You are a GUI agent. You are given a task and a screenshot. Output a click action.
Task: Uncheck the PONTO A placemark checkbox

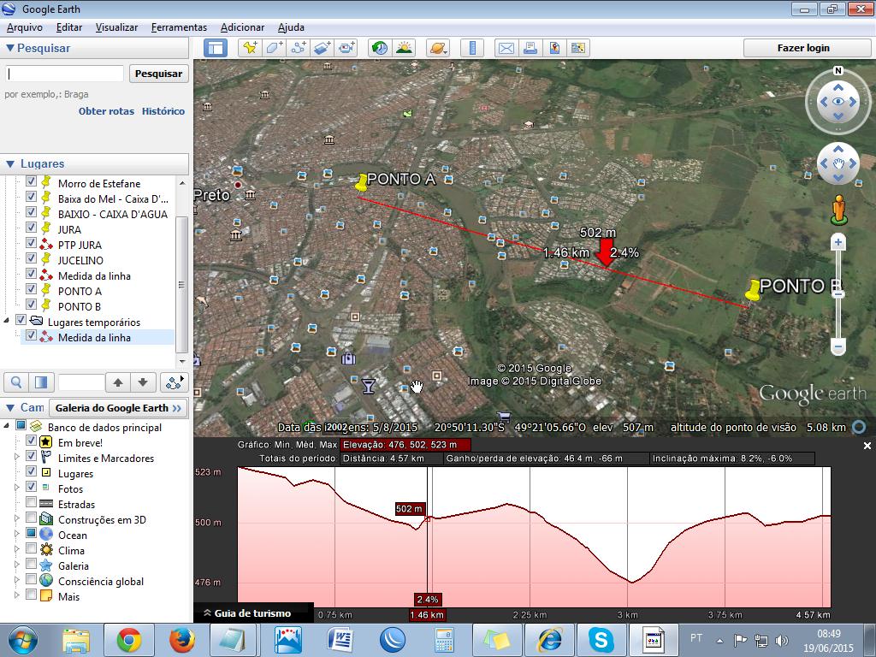32,291
